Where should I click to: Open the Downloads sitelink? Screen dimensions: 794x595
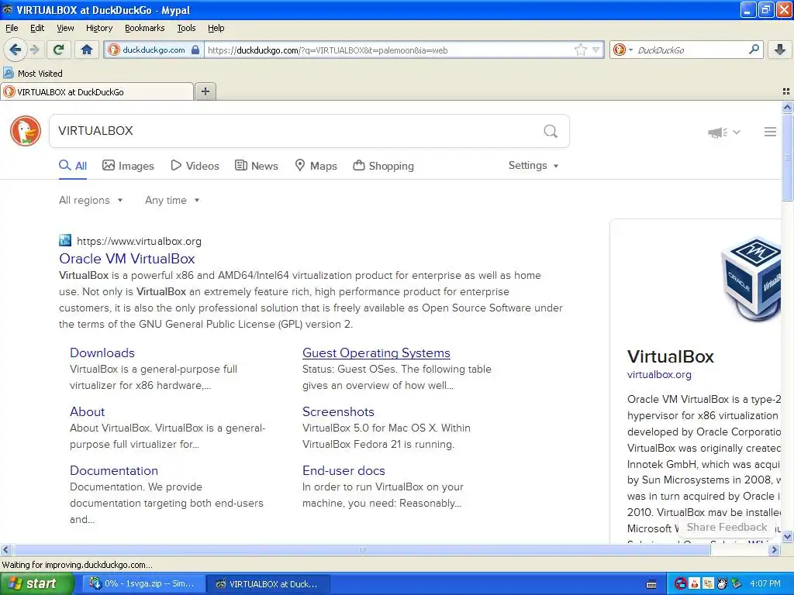click(102, 353)
